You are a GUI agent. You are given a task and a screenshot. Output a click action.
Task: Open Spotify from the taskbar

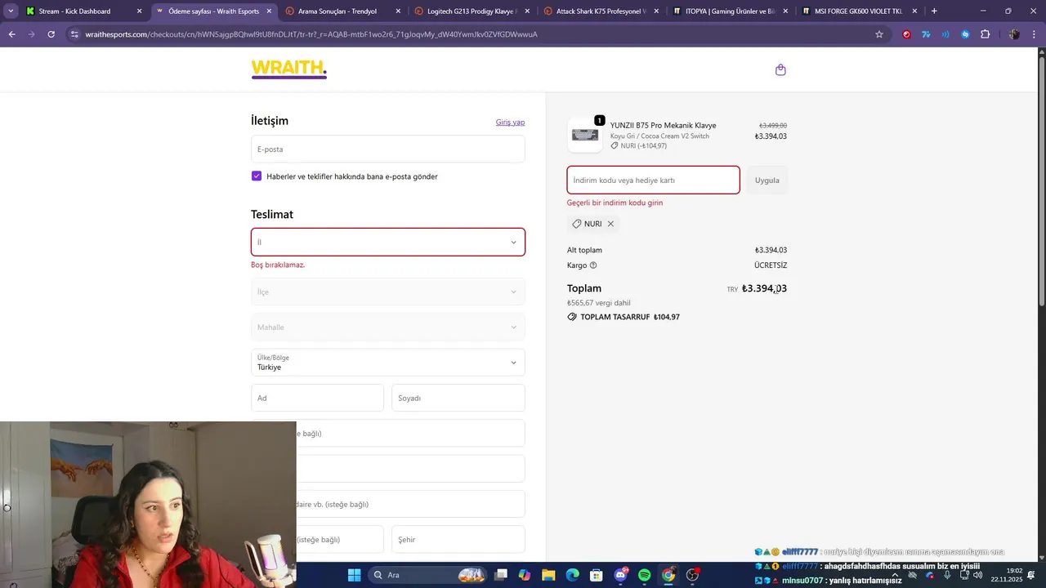[x=644, y=575]
